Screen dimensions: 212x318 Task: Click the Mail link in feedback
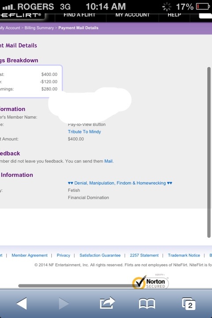point(108,161)
